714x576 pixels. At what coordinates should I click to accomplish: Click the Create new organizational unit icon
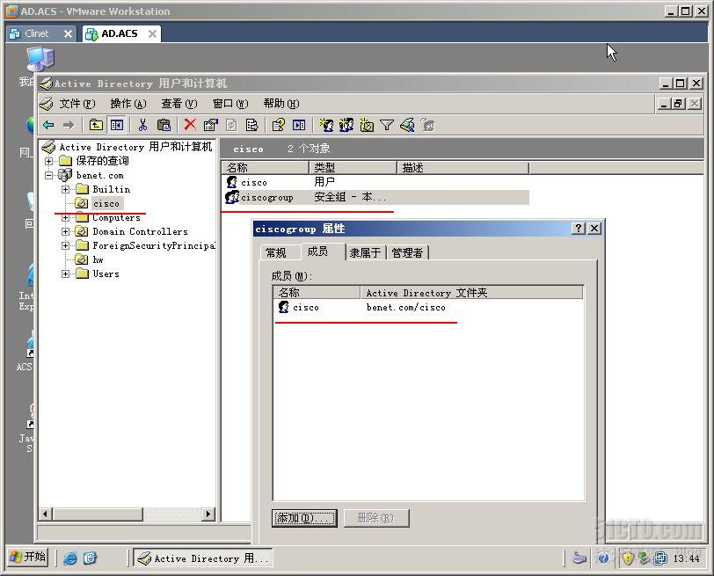pos(367,125)
